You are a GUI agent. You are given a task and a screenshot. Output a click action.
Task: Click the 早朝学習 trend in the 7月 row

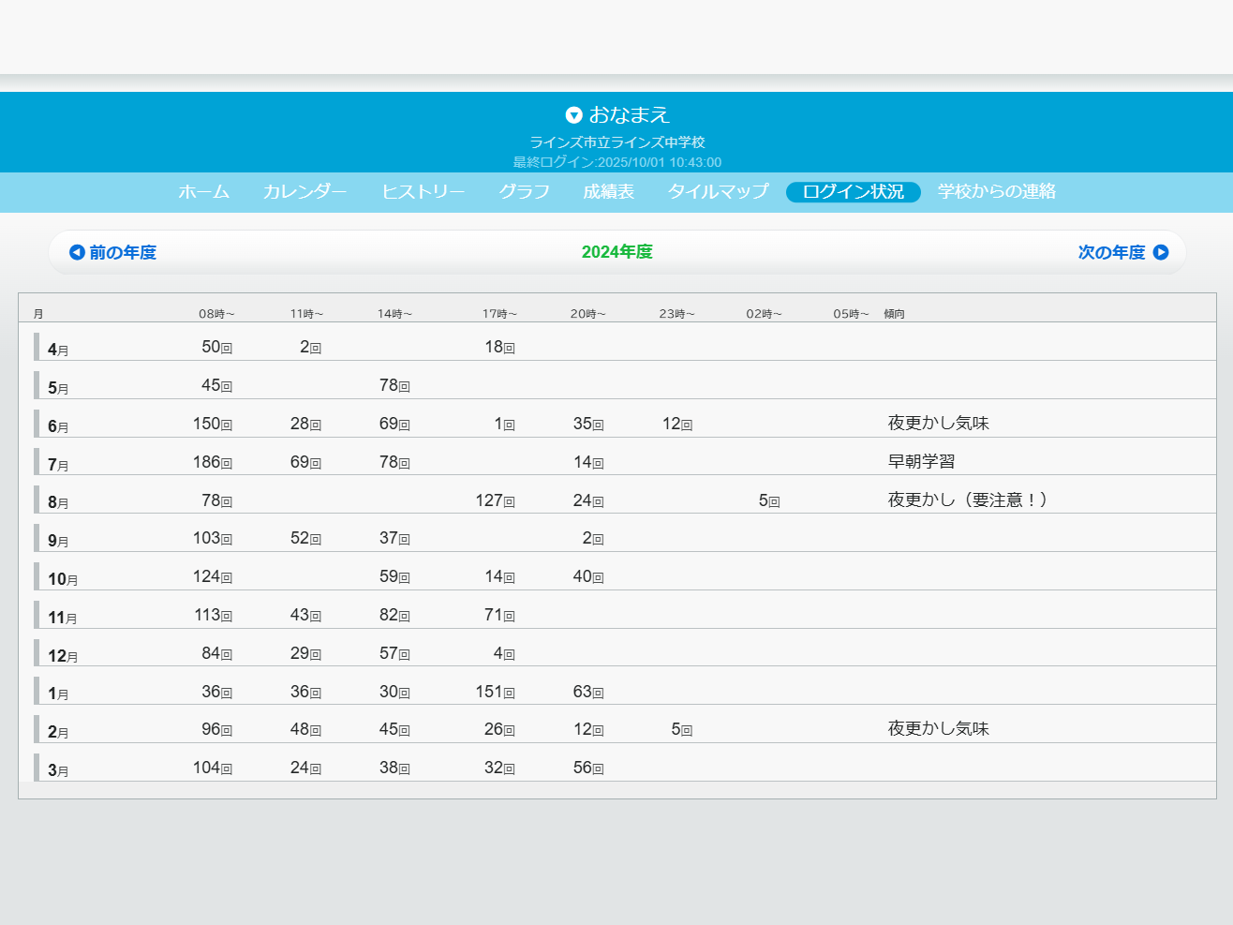pyautogui.click(x=921, y=462)
